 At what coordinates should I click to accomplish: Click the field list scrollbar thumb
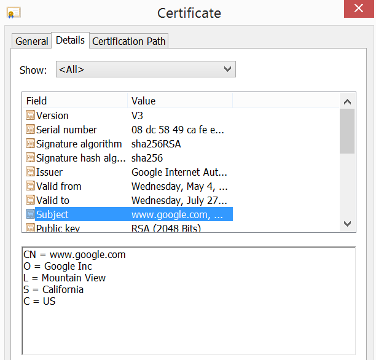pos(347,131)
